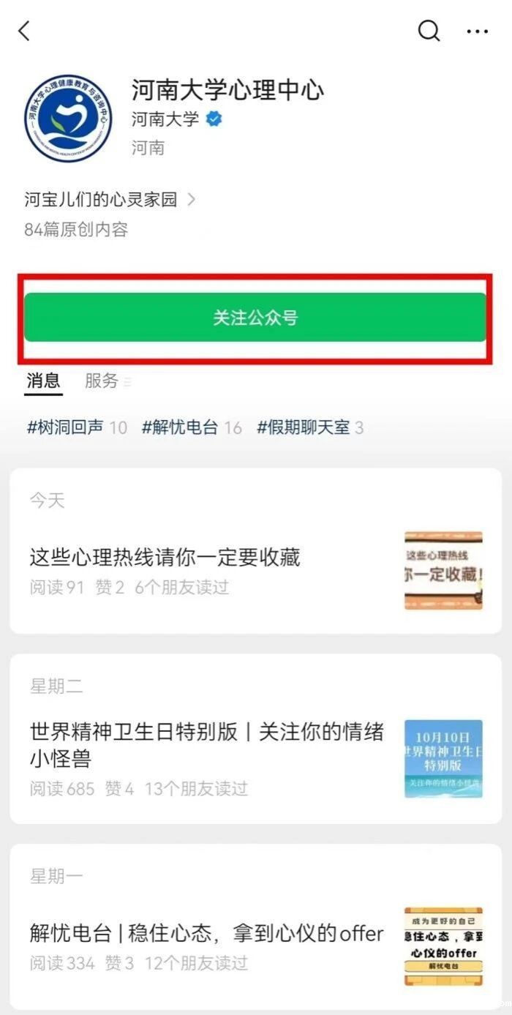Expand the 河宝儿们的心灵家园 description chevron

point(192,199)
